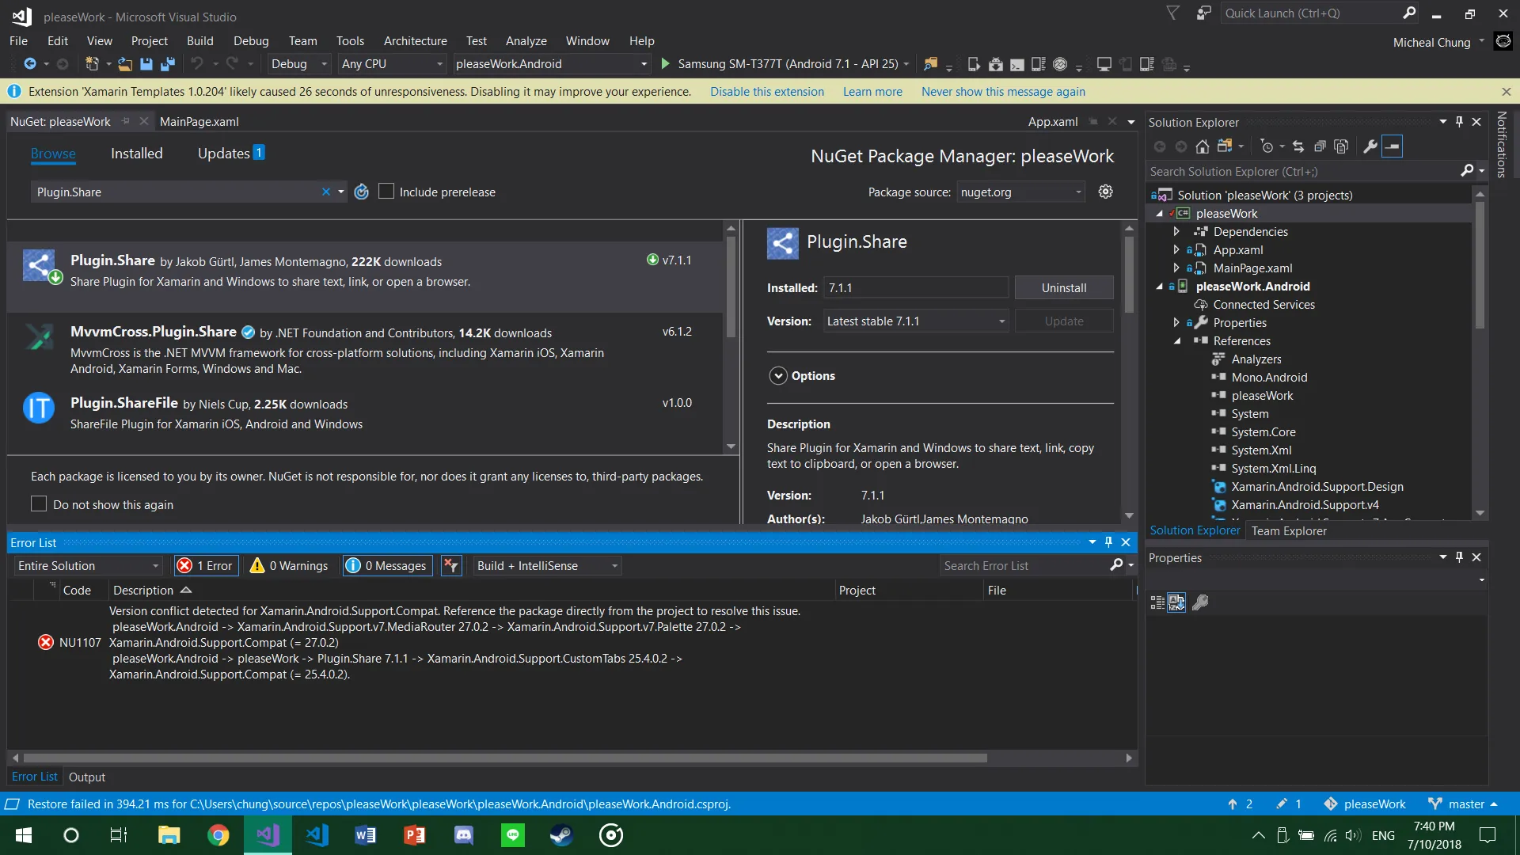
Task: Click the start debugging play arrow
Action: click(665, 64)
